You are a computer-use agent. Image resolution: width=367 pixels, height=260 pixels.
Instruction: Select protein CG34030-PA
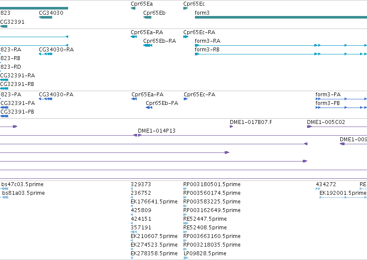(56, 95)
